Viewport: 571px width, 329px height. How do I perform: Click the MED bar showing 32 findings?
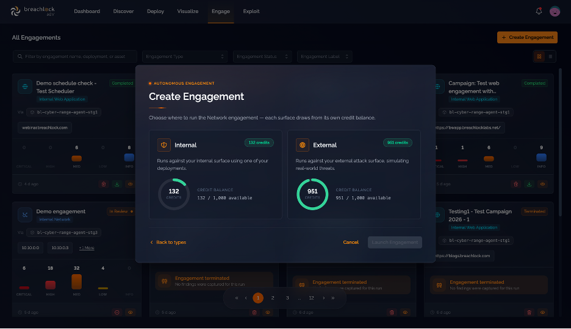[x=76, y=281]
